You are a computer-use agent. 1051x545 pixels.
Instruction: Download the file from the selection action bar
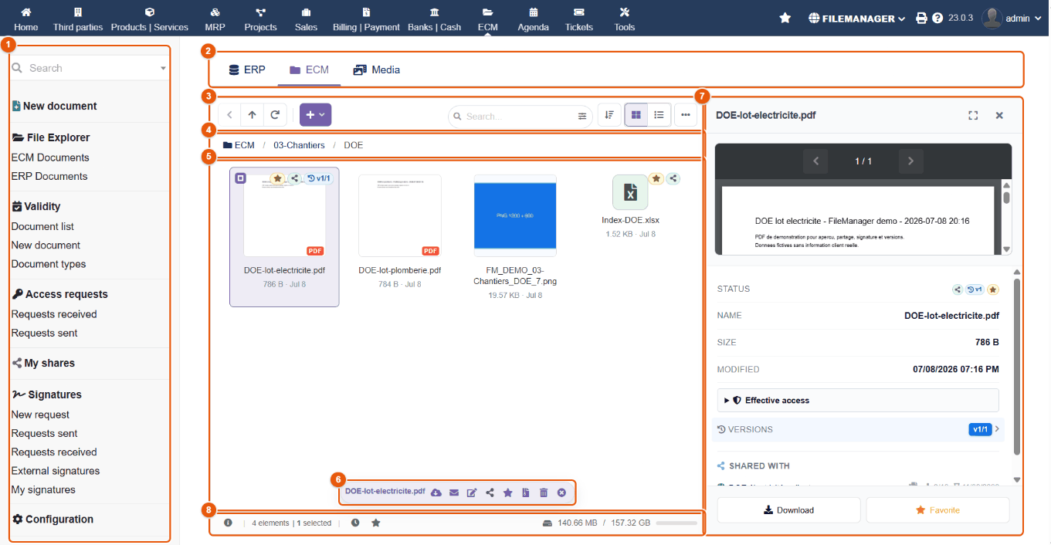pos(436,493)
